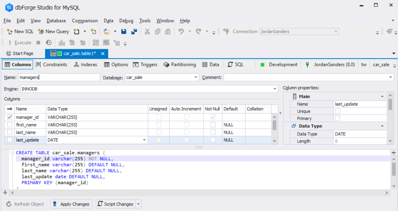
Task: Toggle primary key checkbox for last_name
Action: [10, 132]
